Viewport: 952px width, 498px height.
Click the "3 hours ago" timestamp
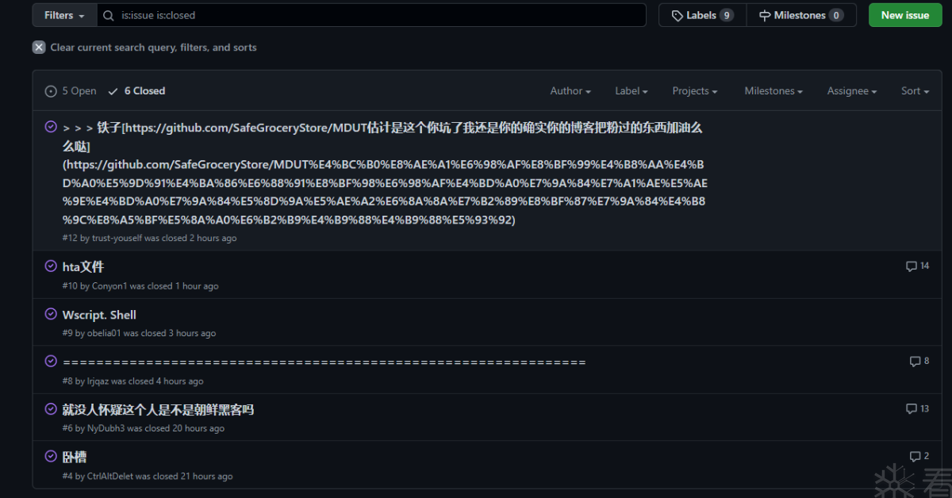(x=192, y=333)
